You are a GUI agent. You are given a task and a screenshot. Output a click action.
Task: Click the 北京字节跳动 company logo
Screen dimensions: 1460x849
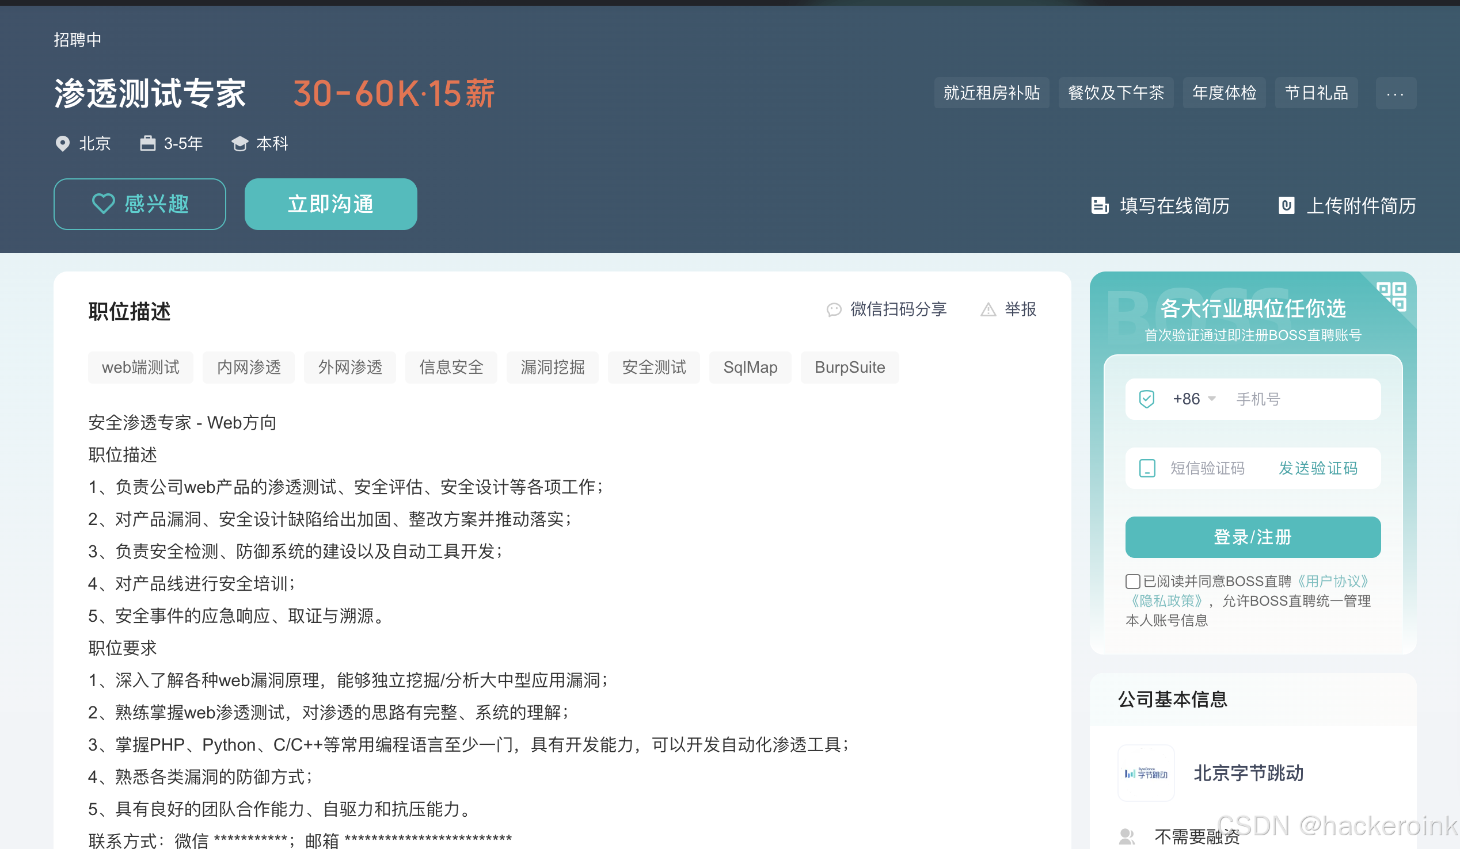(1146, 772)
